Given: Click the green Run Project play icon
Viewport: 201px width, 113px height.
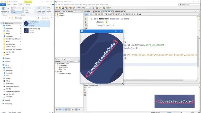Looking at the screenshot, I should (100, 8).
